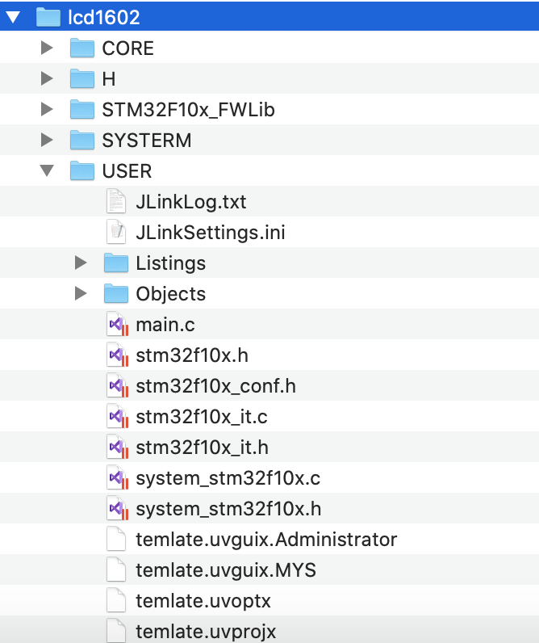Click the JLinkLog.txt text file icon
This screenshot has height=643, width=539.
click(x=116, y=202)
